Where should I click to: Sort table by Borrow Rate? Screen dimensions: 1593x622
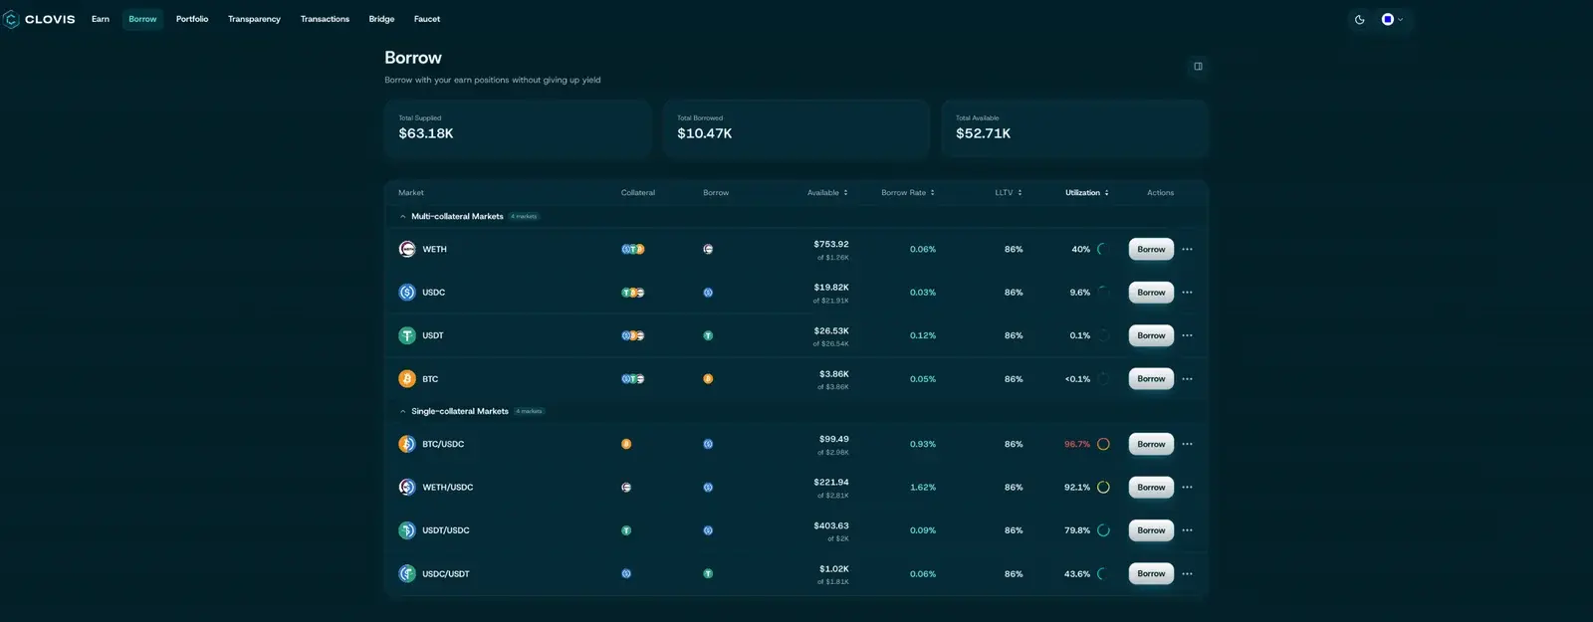pos(908,193)
